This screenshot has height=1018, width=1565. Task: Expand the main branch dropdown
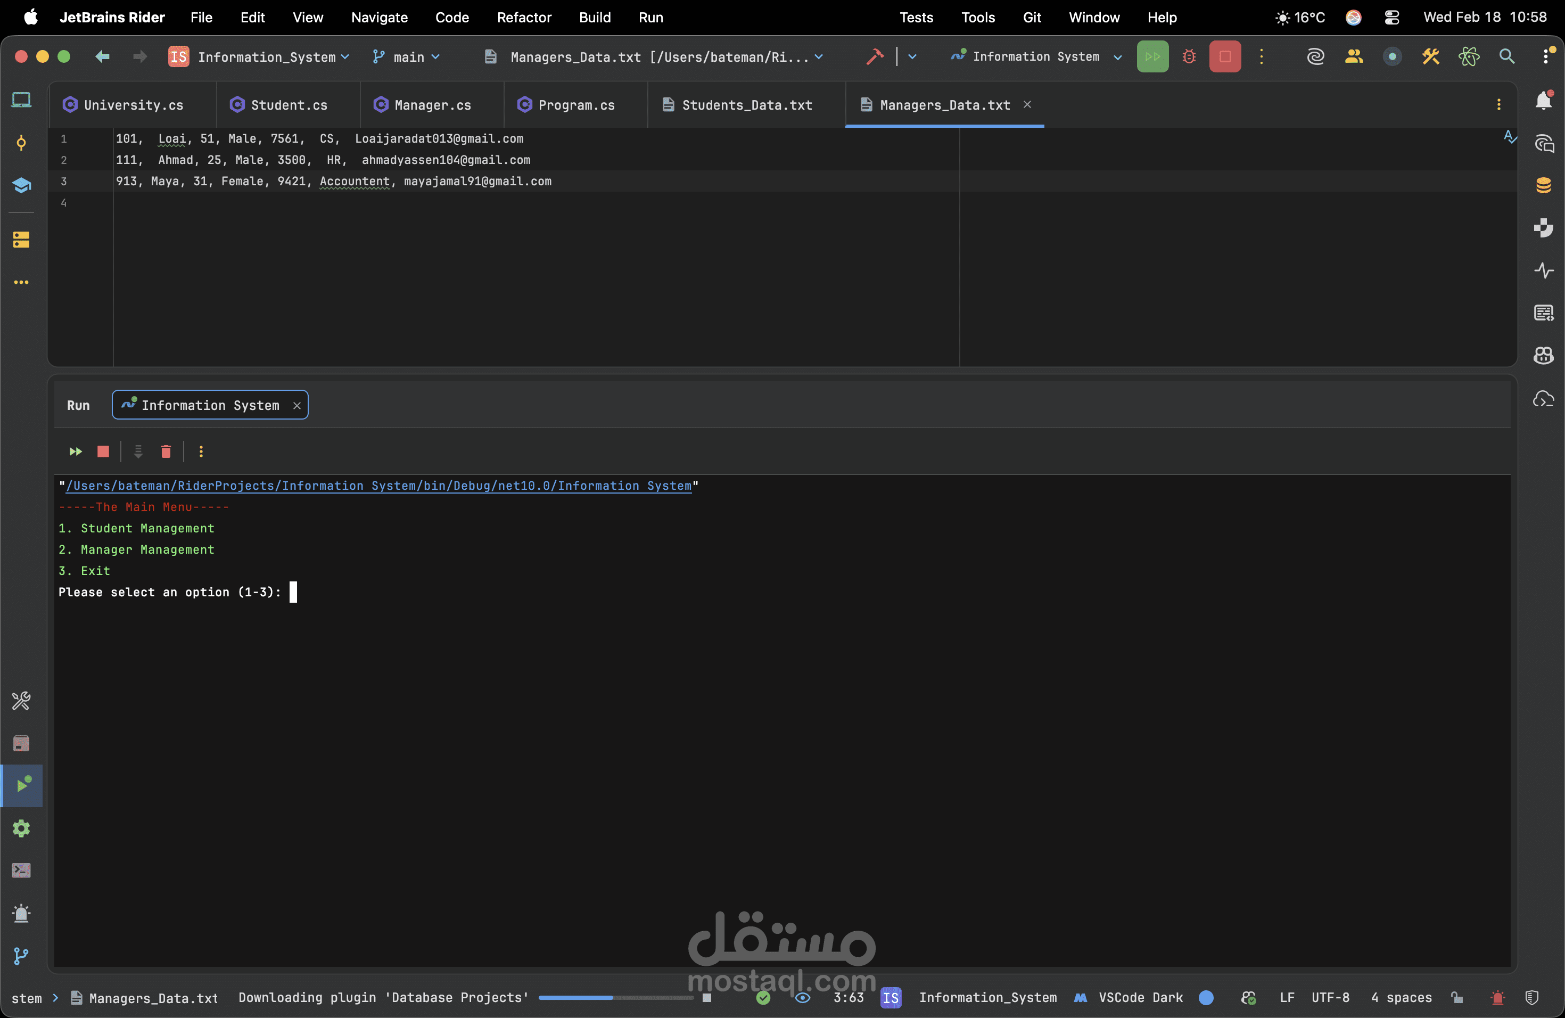pyautogui.click(x=406, y=57)
